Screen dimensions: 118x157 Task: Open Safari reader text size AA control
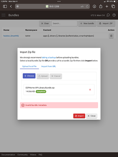tap(82, 7)
